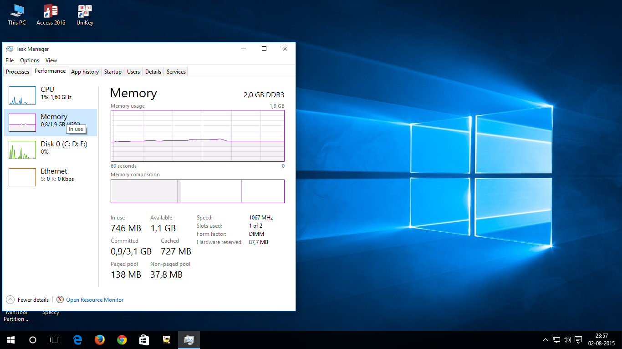Collapse with Fewer details chevron
The width and height of the screenshot is (622, 349).
[x=10, y=300]
